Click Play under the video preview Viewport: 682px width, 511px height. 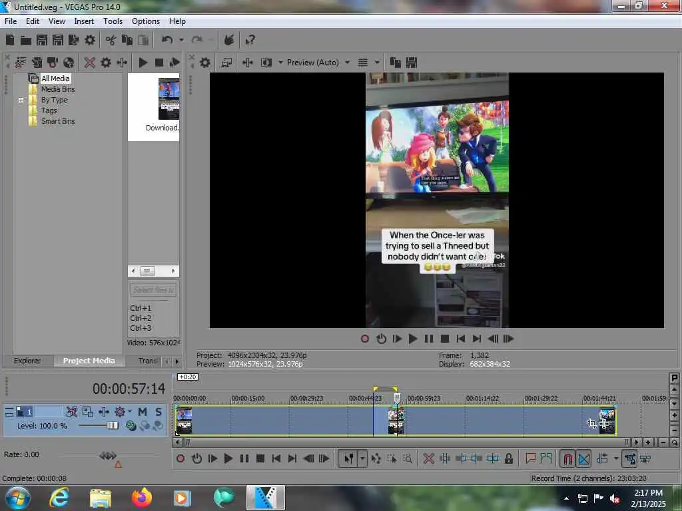tap(413, 339)
